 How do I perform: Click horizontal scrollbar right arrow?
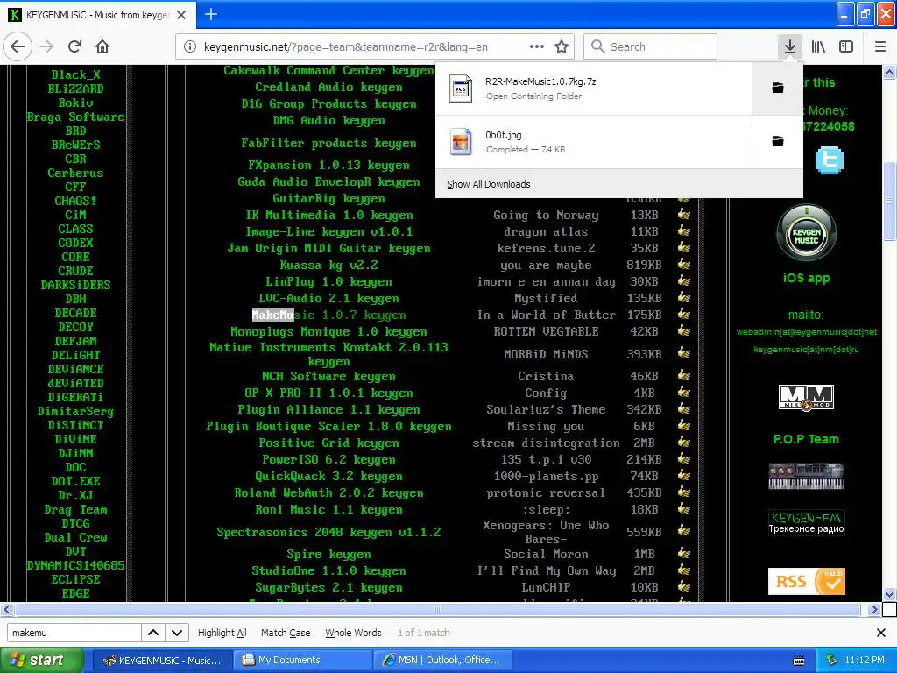tap(873, 610)
